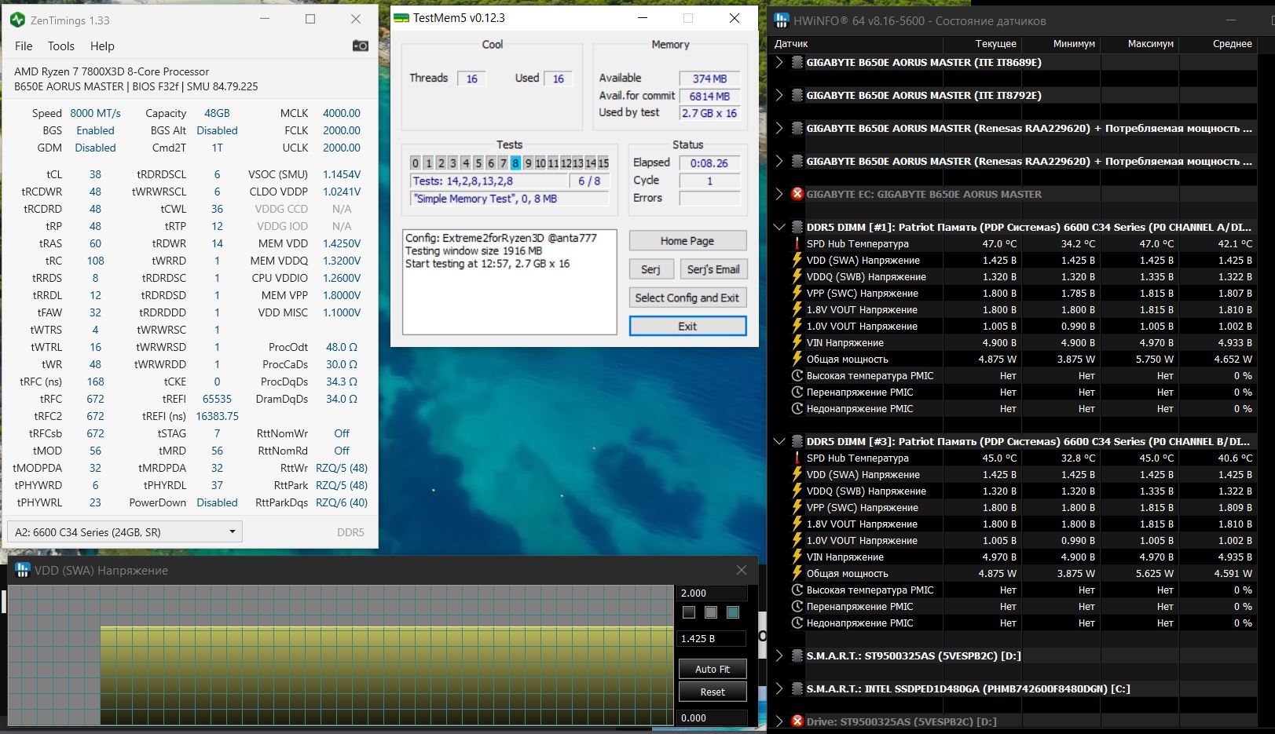Viewport: 1275px width, 734px height.
Task: Click lightning icon of DIMM #1 VDD (SWA) row
Action: coord(797,260)
